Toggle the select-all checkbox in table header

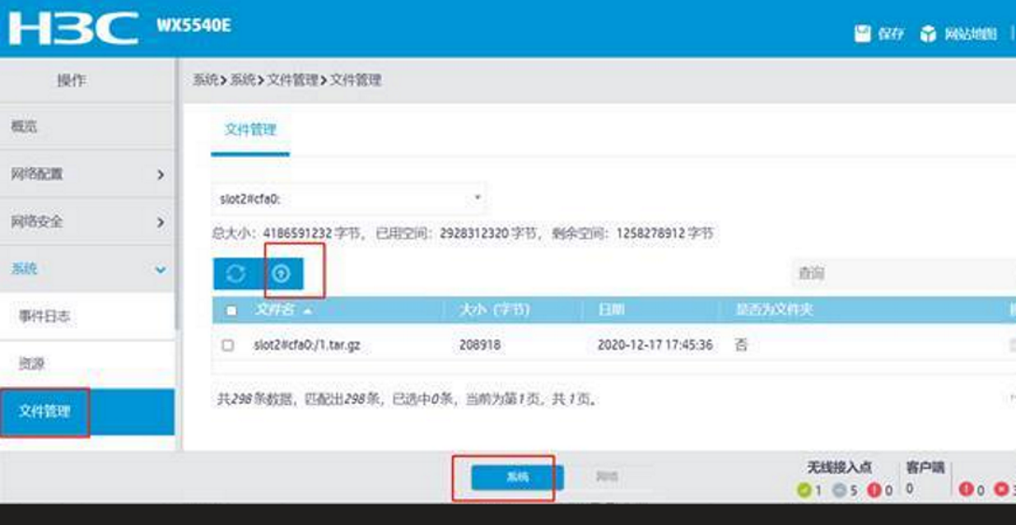point(232,311)
